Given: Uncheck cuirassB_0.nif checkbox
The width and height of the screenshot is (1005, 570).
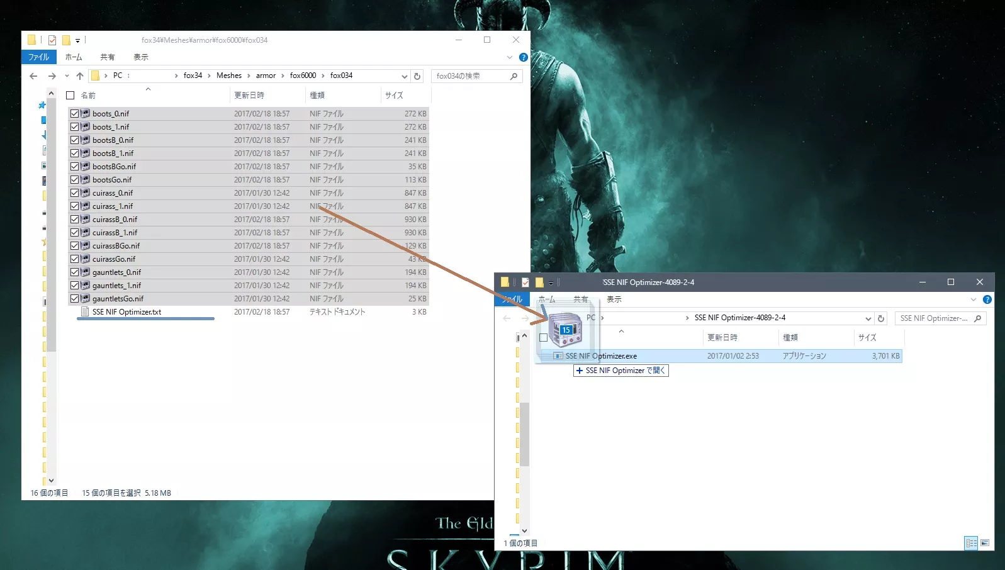Looking at the screenshot, I should coord(74,220).
